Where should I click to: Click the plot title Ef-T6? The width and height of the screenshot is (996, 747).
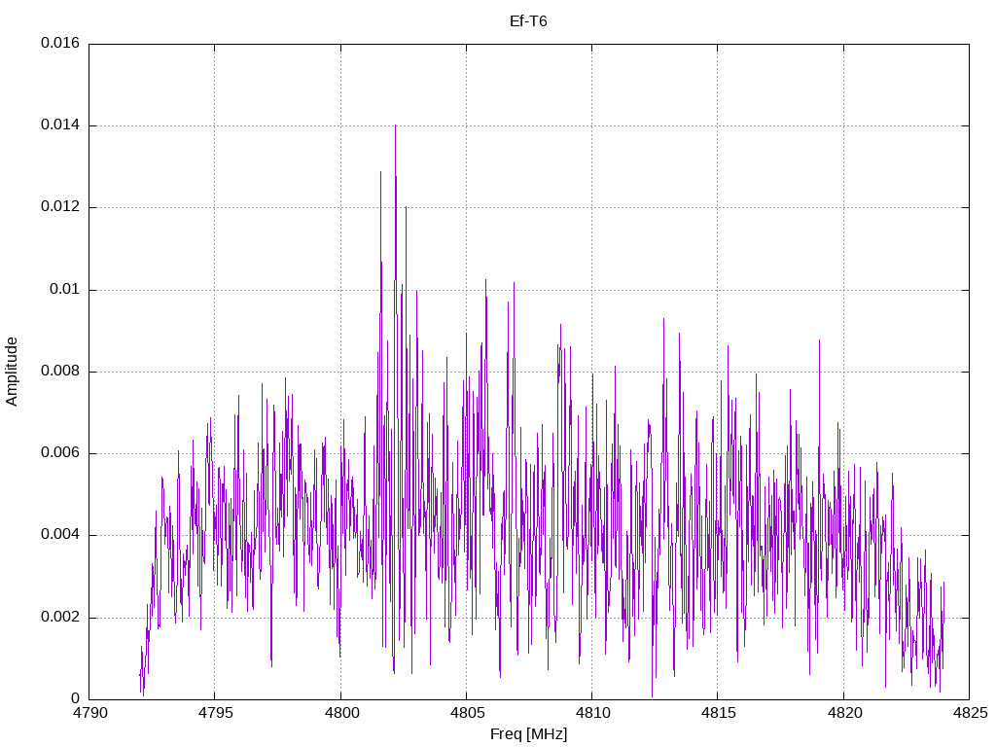(528, 21)
